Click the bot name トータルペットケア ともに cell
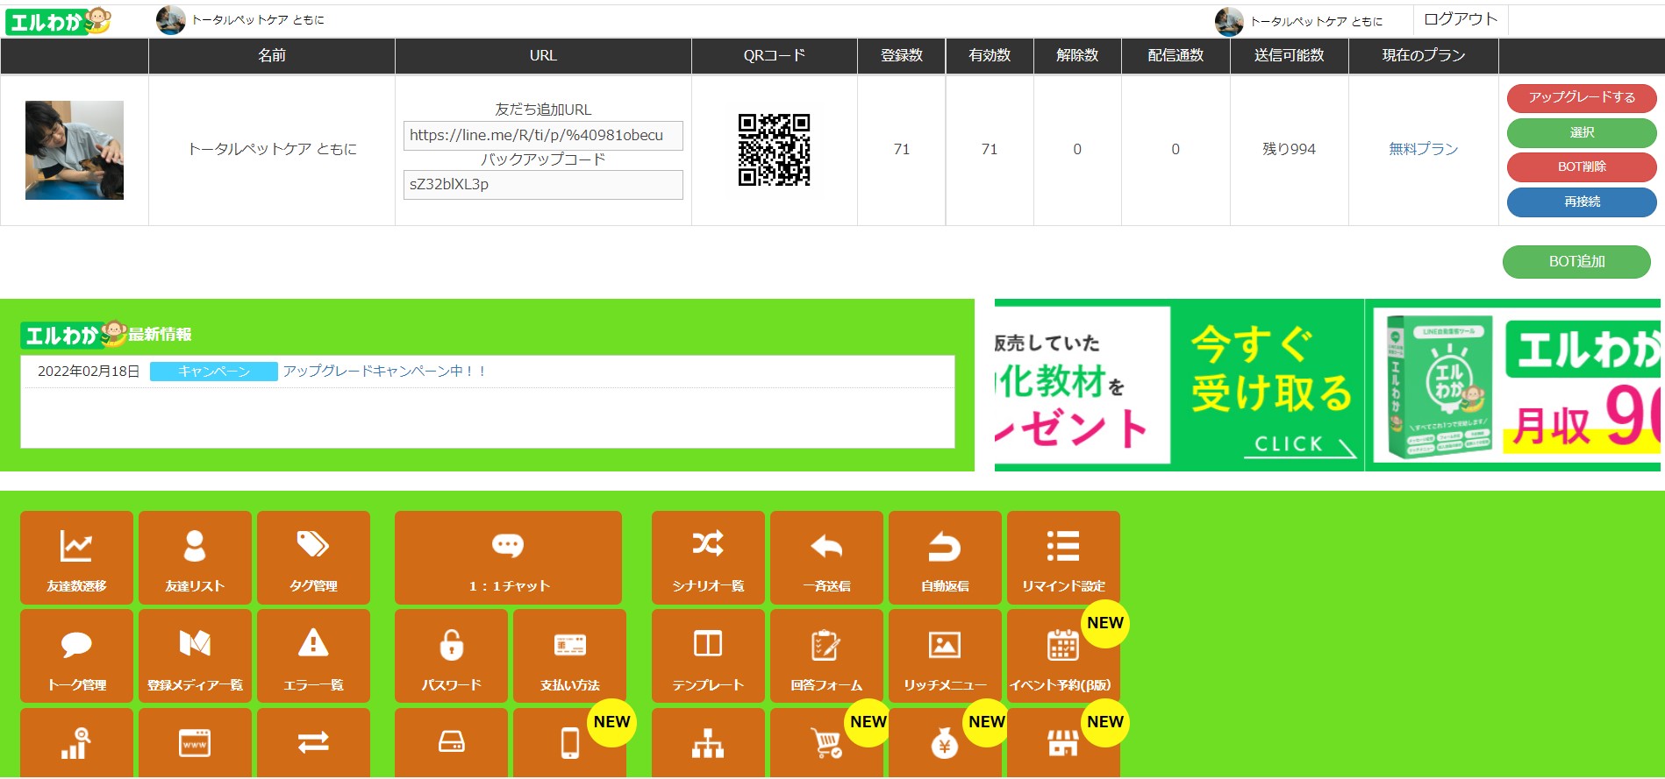This screenshot has height=779, width=1665. click(273, 149)
